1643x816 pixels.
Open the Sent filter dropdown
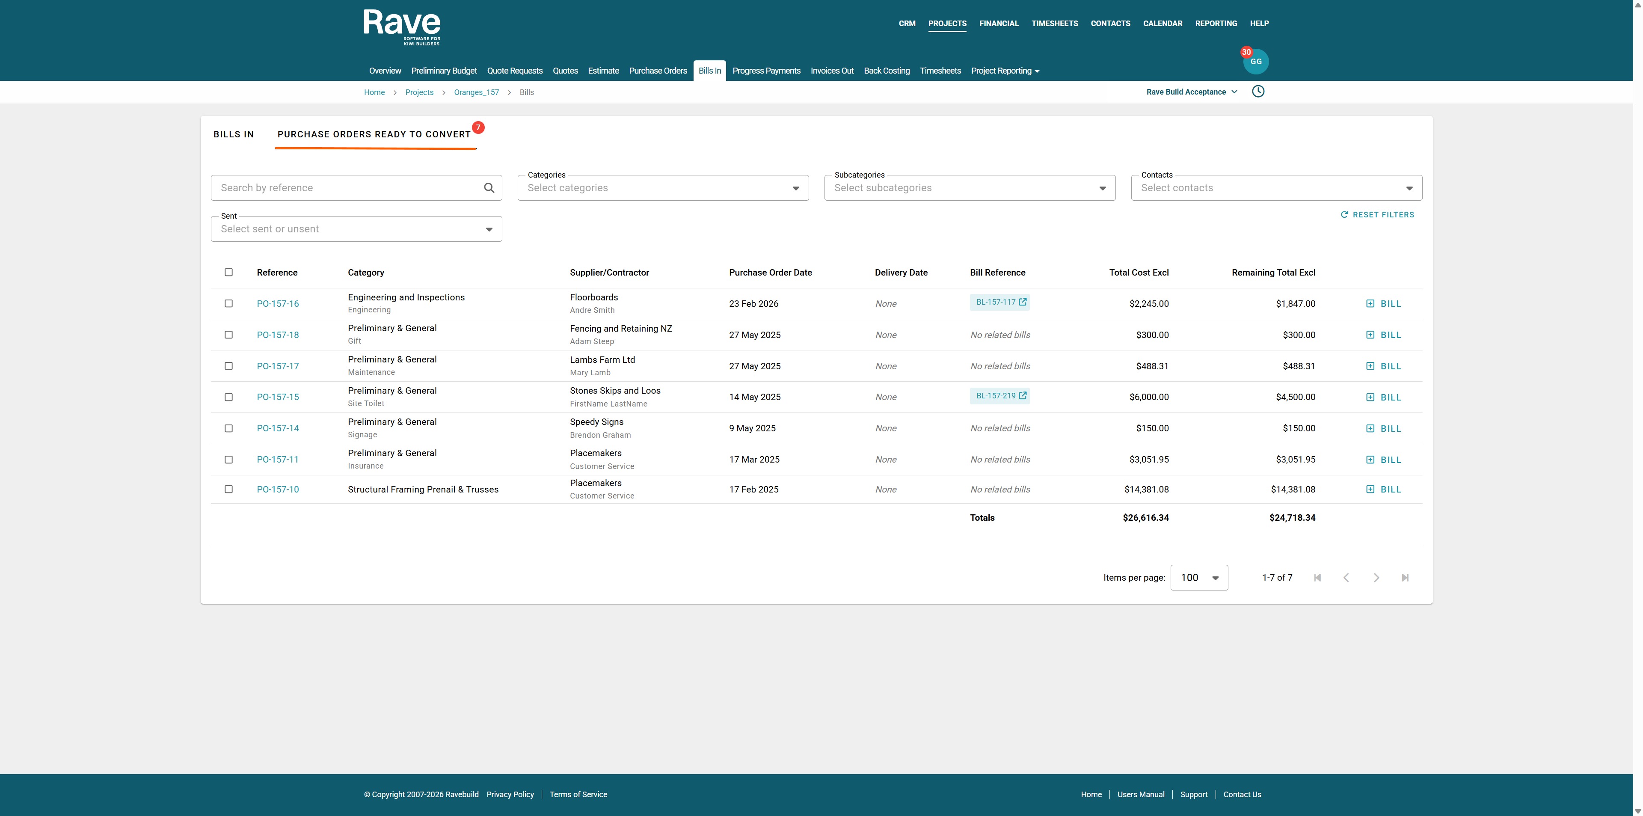tap(356, 229)
